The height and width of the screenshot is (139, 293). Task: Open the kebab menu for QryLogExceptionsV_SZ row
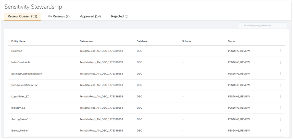point(280,85)
